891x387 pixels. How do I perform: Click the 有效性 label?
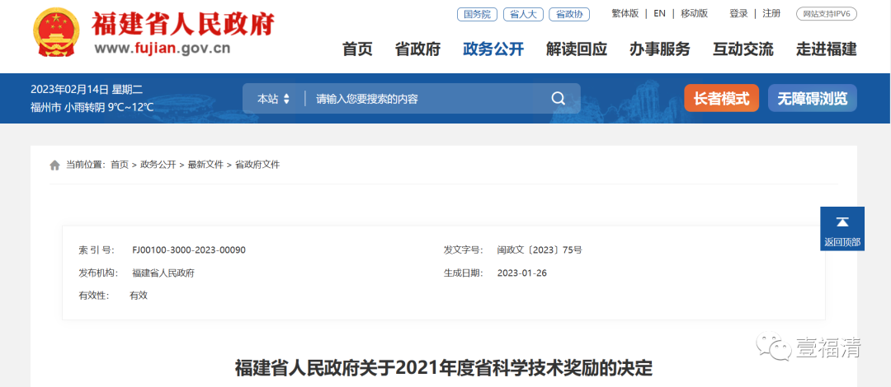click(x=94, y=296)
